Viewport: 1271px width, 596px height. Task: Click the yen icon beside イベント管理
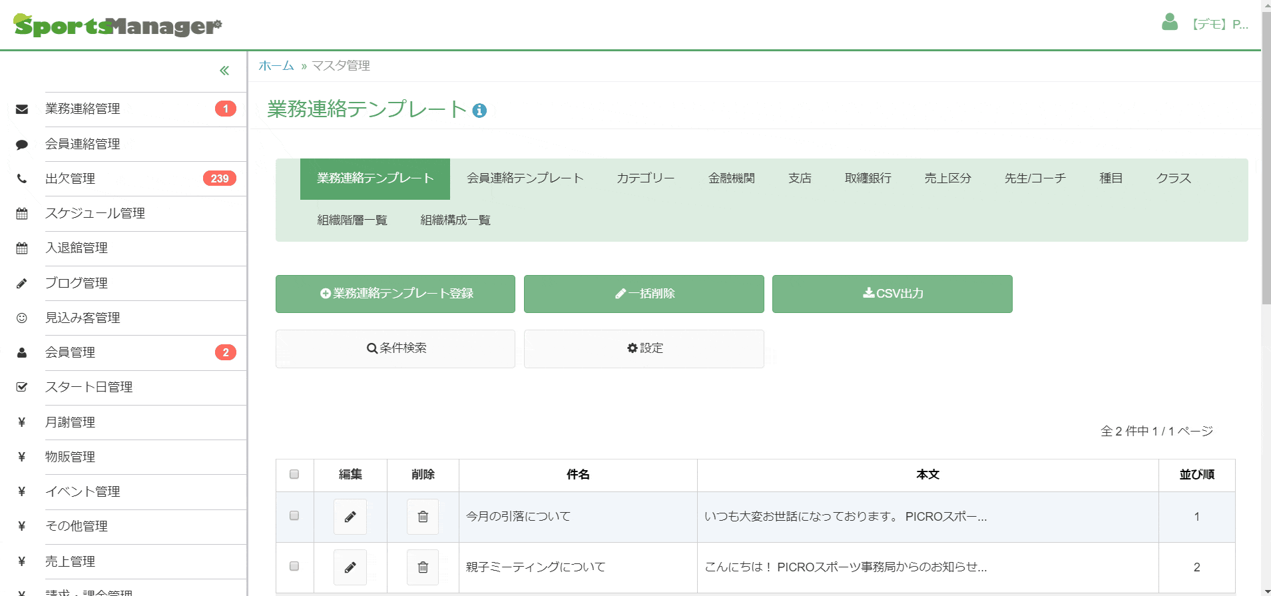pyautogui.click(x=22, y=491)
